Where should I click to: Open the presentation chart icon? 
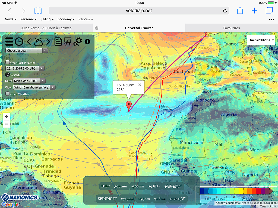(68, 42)
